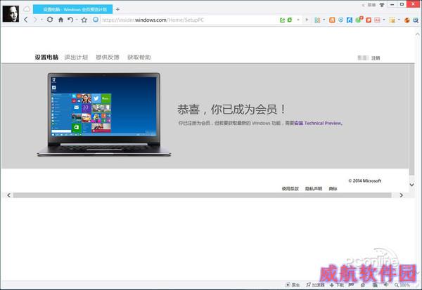Image resolution: width=422 pixels, height=290 pixels.
Task: Click the browser back arrow button
Action: click(26, 20)
